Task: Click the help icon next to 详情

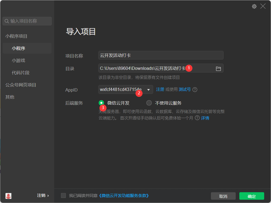Action: click(197, 118)
